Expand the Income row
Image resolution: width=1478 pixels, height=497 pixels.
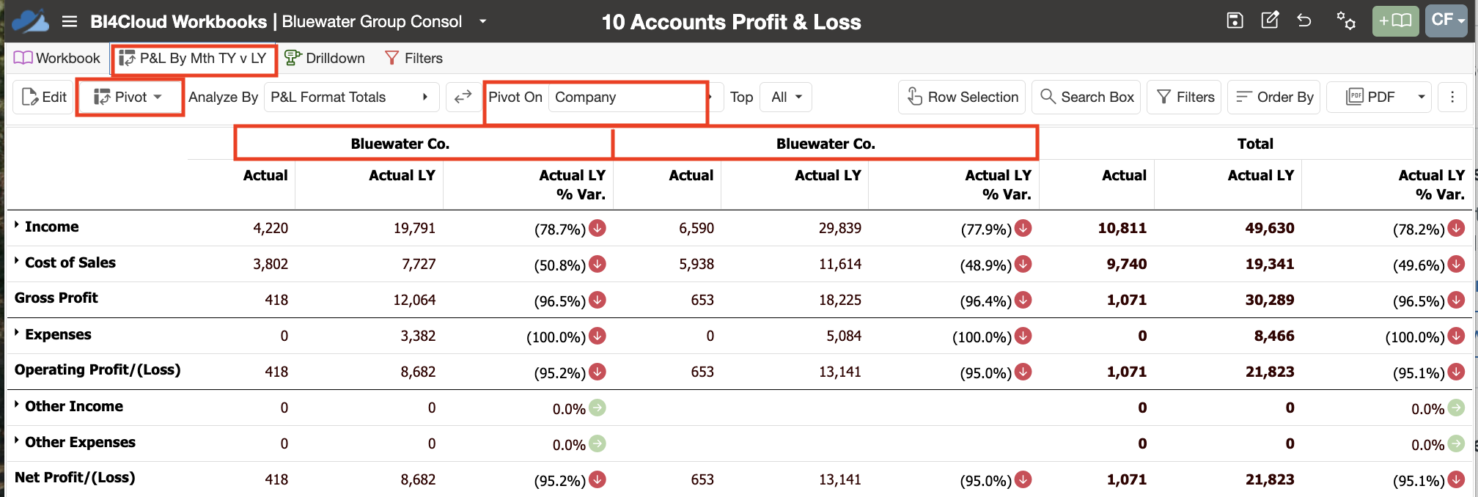tap(16, 226)
